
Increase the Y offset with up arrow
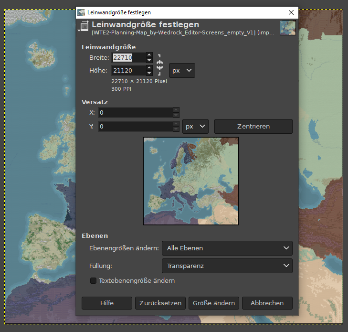[x=176, y=124]
